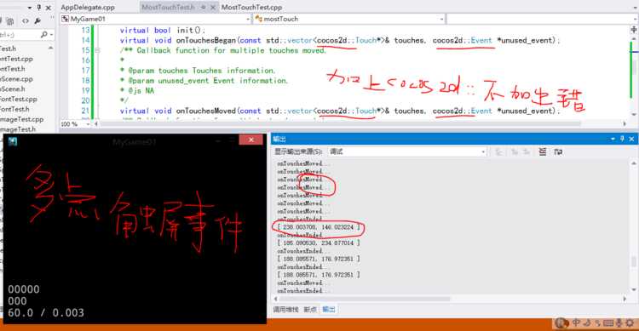Open the IME settings gear icon
The height and width of the screenshot is (331, 639).
[x=630, y=323]
